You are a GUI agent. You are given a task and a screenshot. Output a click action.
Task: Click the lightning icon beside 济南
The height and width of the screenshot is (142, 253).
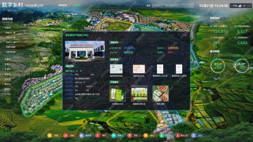point(231,6)
